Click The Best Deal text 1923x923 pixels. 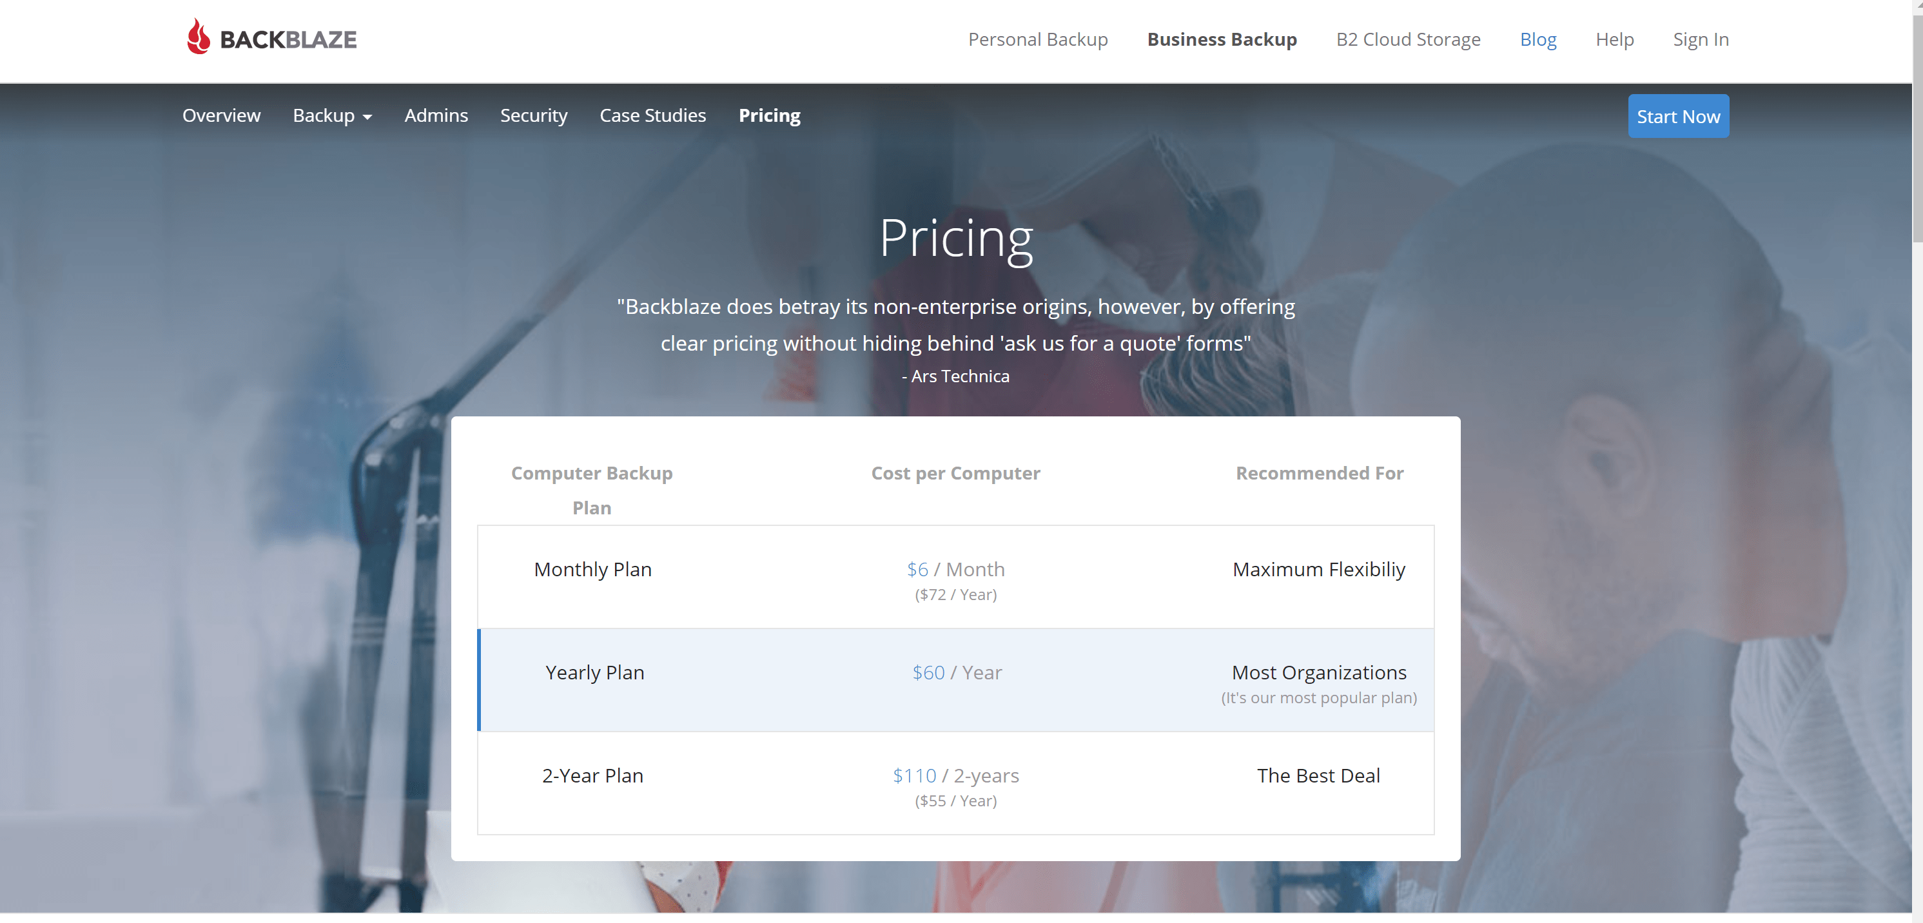pos(1318,775)
